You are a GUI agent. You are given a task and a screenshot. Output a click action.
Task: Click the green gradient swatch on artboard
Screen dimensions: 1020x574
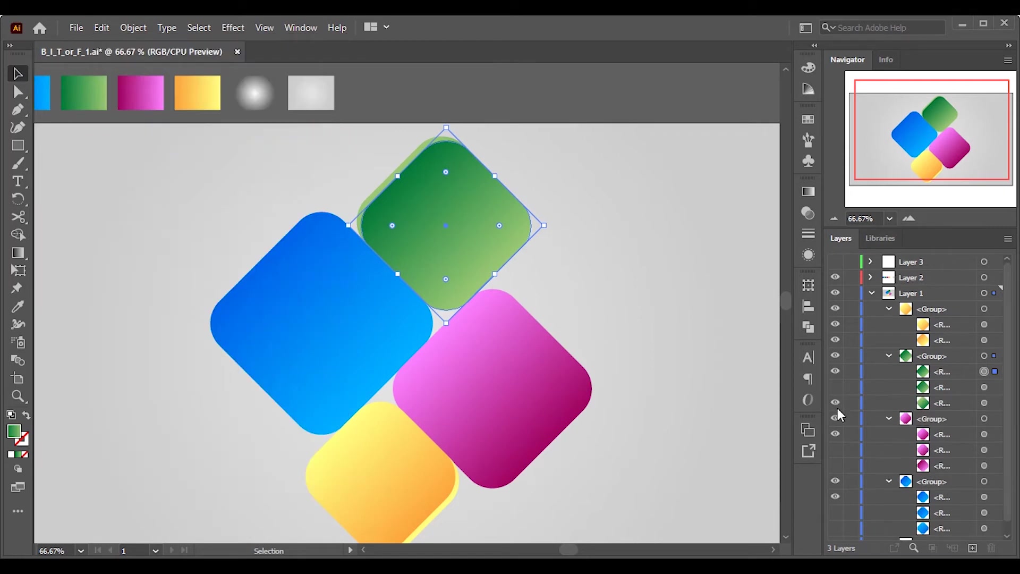tap(84, 93)
